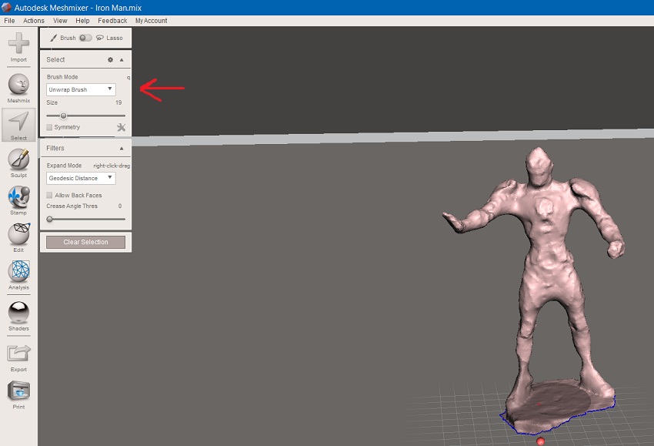This screenshot has height=446, width=654.
Task: Click the Size value 19
Action: point(118,102)
